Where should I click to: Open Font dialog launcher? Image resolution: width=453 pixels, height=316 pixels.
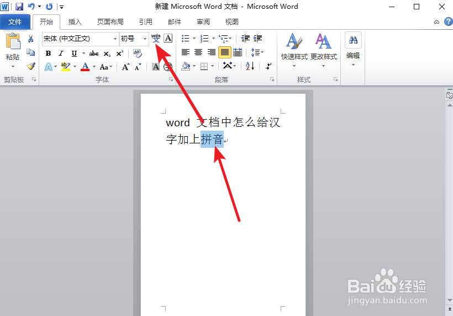click(171, 79)
